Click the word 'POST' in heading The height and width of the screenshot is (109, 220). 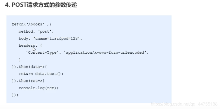pos(18,5)
